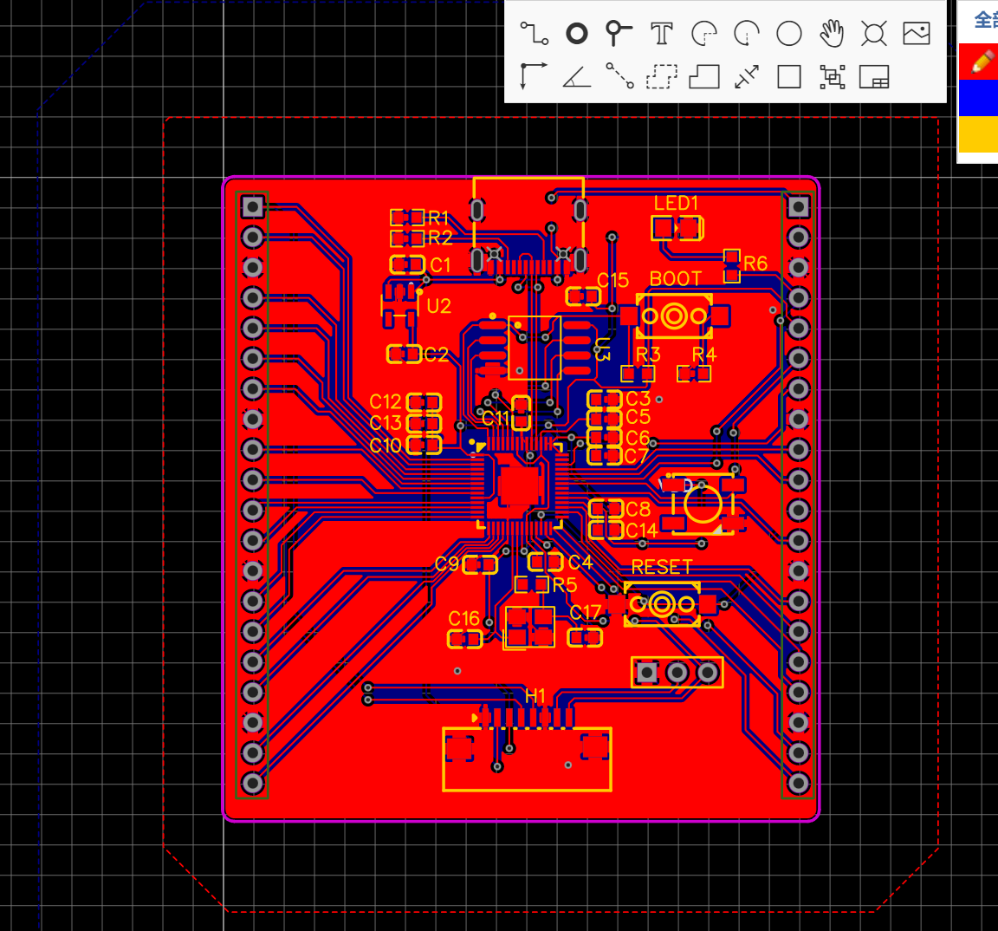998x931 pixels.
Task: Select the Arc drawing tool
Action: [x=703, y=33]
